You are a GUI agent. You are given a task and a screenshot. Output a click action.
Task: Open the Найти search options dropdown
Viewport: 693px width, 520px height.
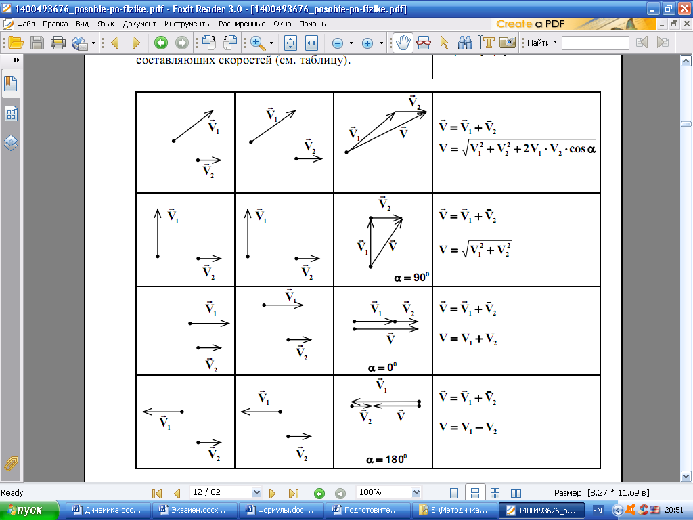tap(555, 42)
